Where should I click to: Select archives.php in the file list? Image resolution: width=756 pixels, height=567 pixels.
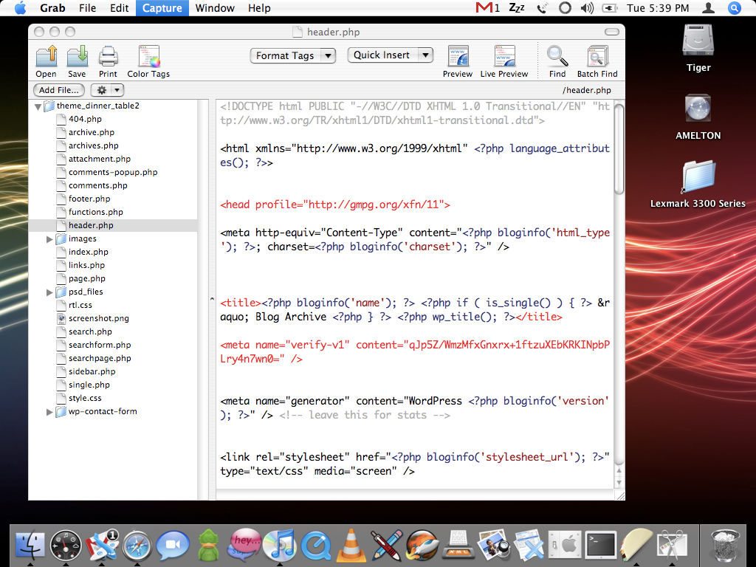pyautogui.click(x=94, y=145)
